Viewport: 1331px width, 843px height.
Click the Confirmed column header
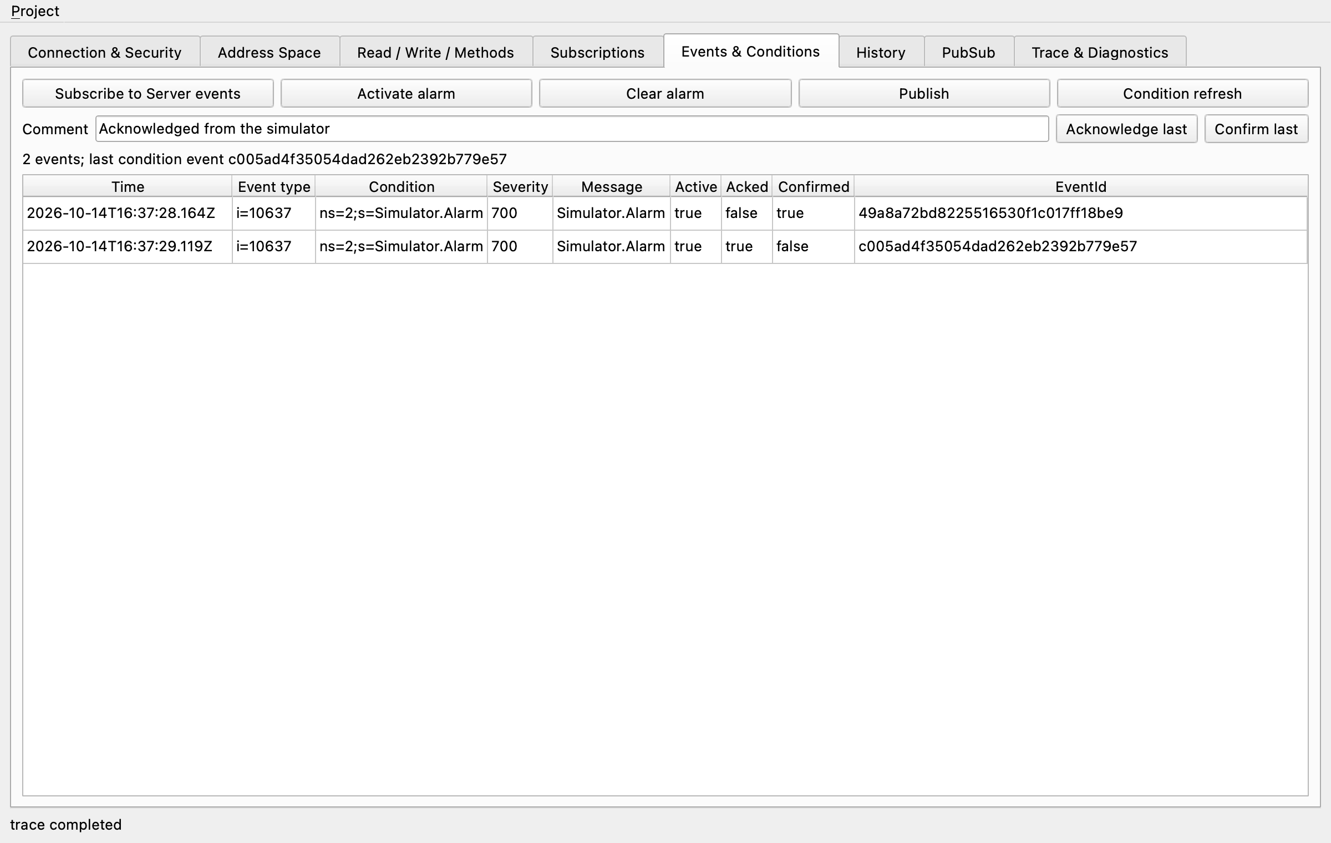point(814,186)
